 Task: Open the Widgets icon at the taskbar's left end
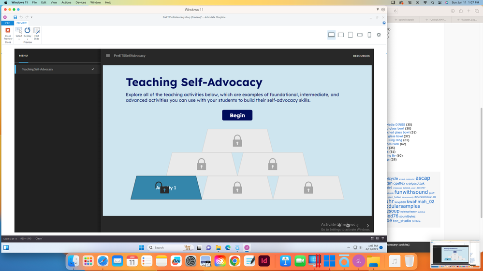coord(6,248)
